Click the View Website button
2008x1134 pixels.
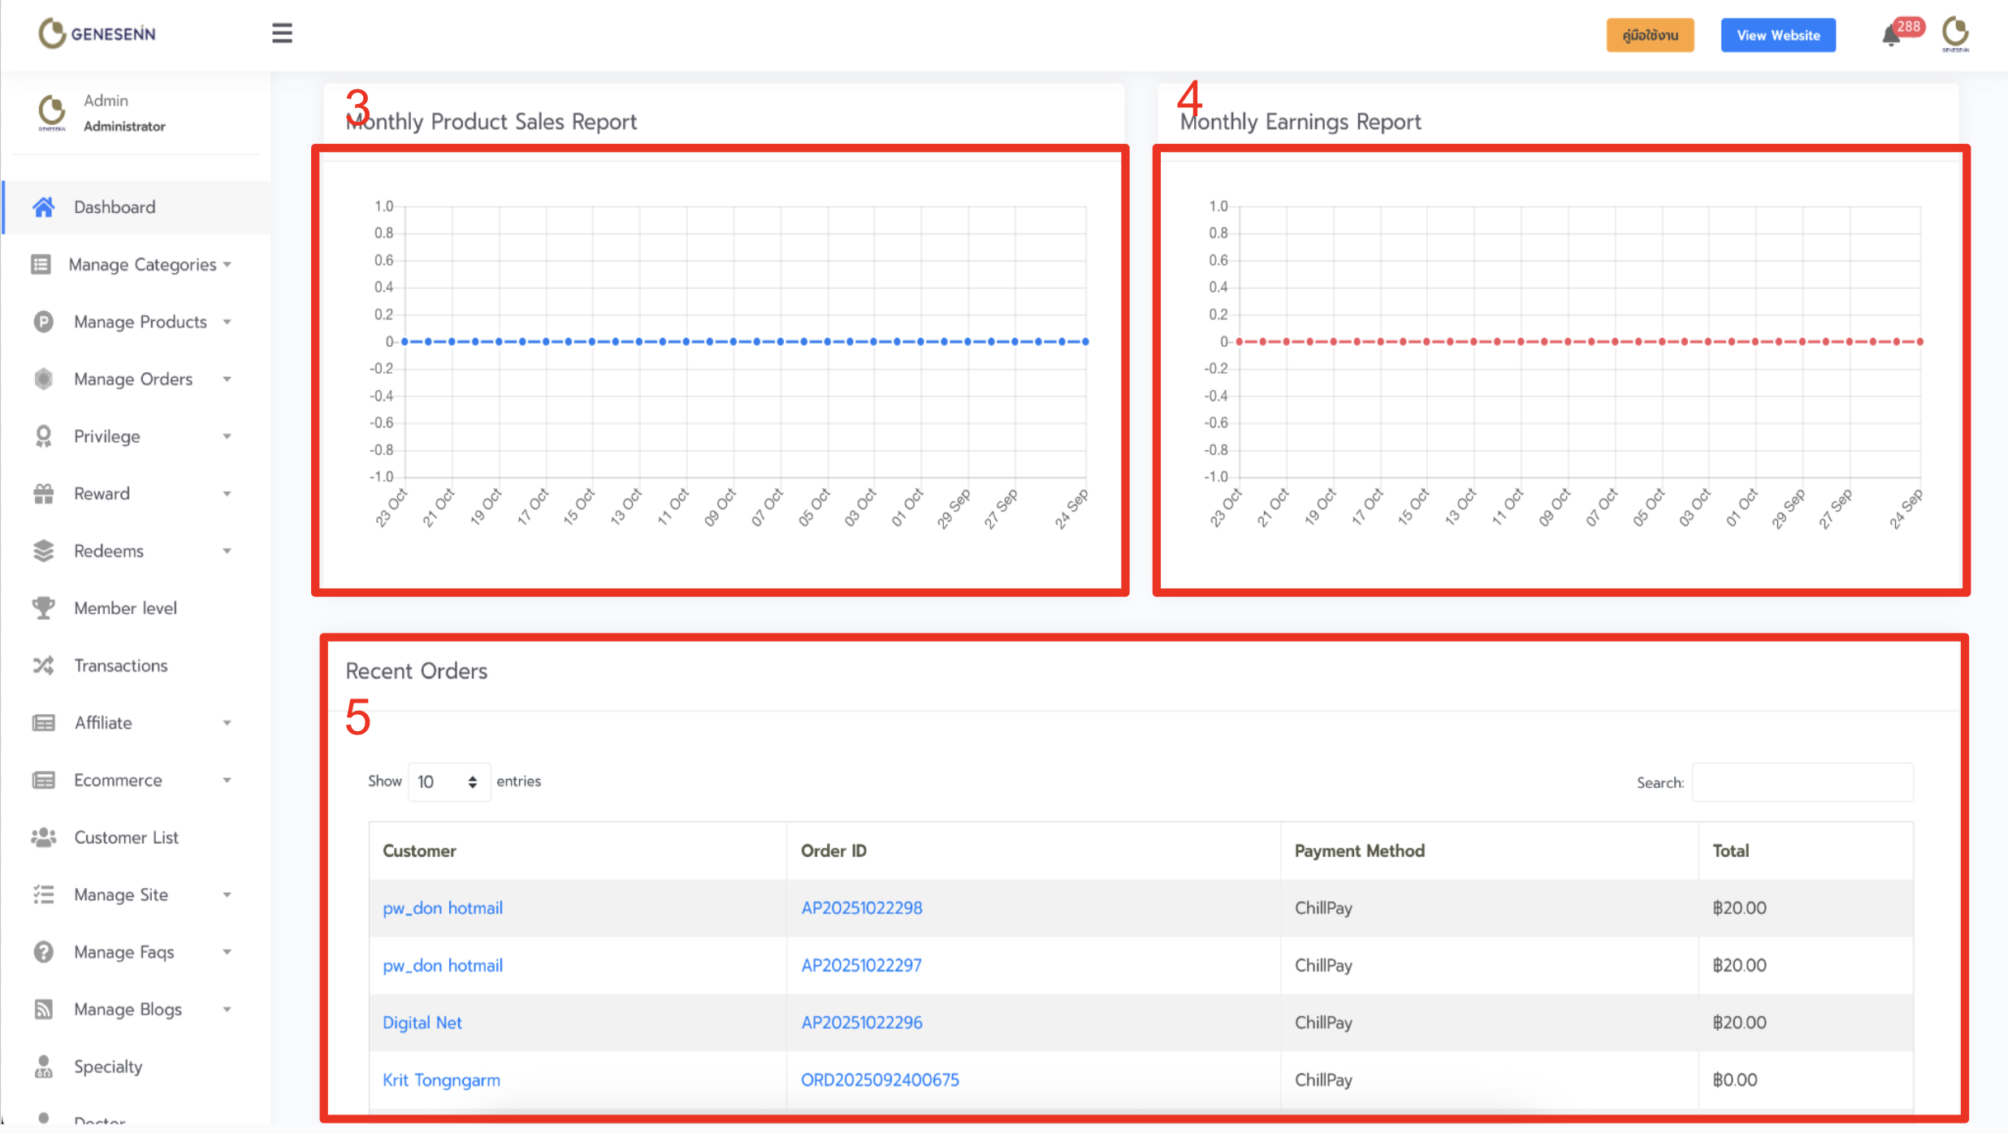pos(1777,36)
